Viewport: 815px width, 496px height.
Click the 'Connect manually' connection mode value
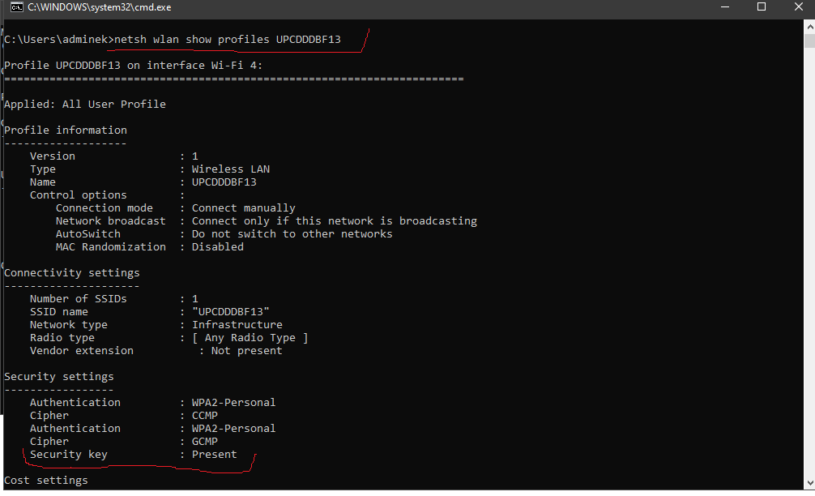coord(244,207)
